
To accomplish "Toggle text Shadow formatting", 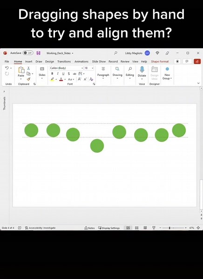I will [69, 73].
